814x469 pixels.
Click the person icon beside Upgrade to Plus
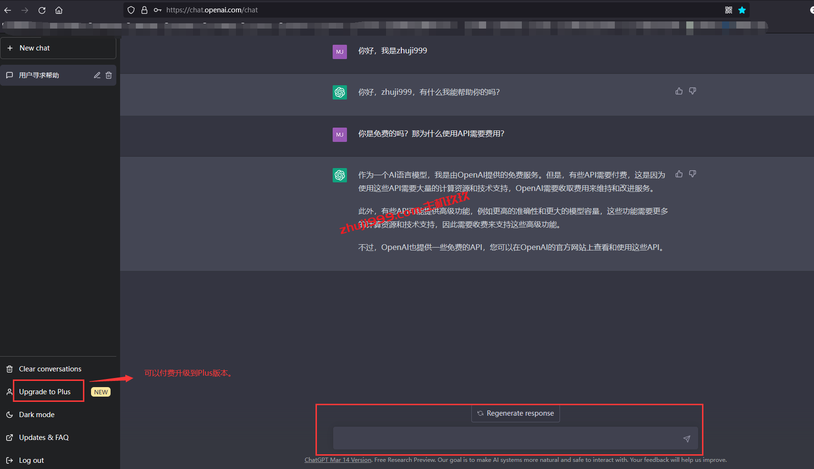10,392
